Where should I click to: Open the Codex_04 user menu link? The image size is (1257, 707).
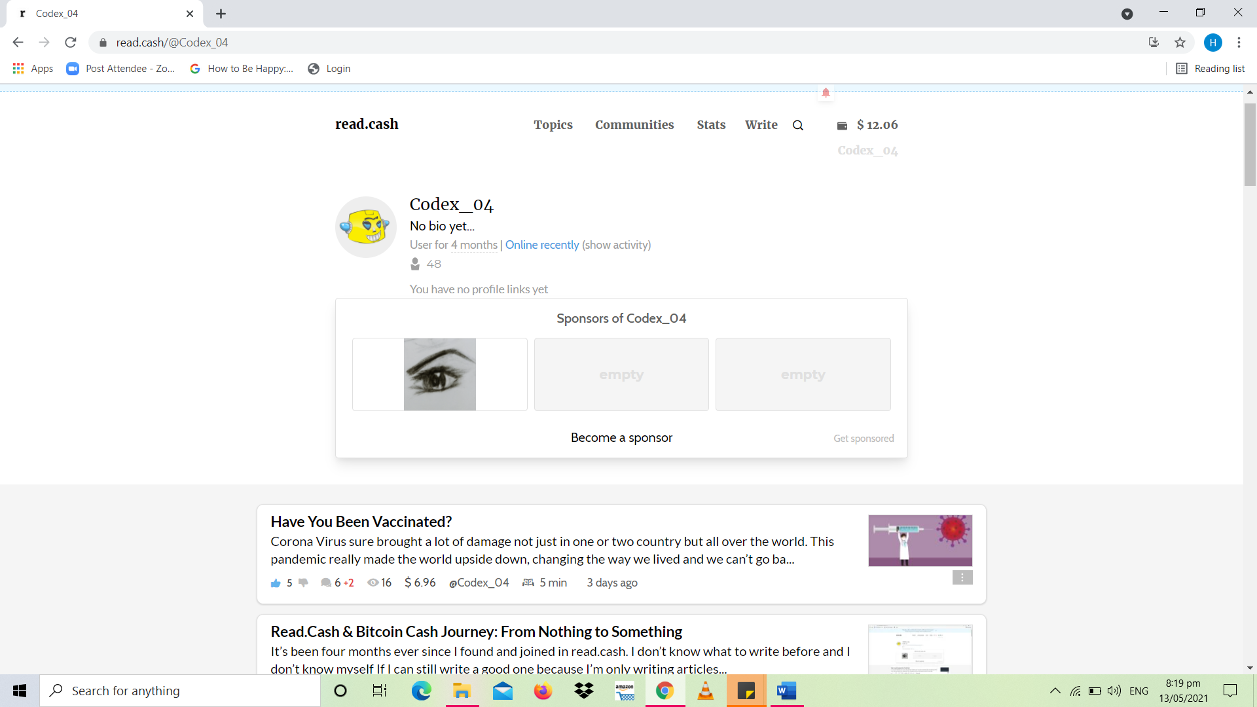pyautogui.click(x=867, y=151)
